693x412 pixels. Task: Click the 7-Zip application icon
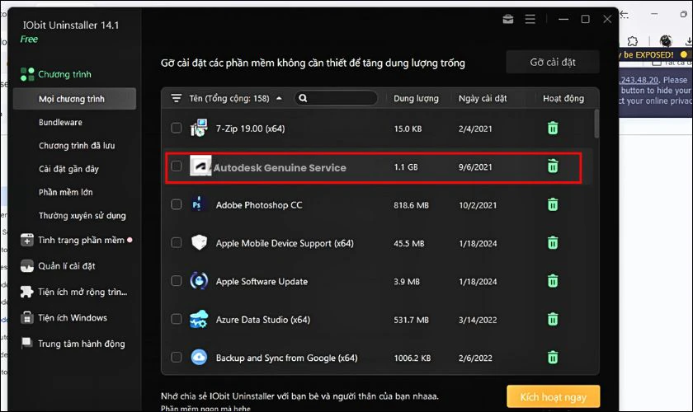(199, 128)
